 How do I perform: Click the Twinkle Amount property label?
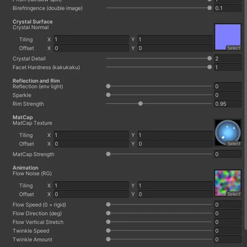click(x=32, y=239)
